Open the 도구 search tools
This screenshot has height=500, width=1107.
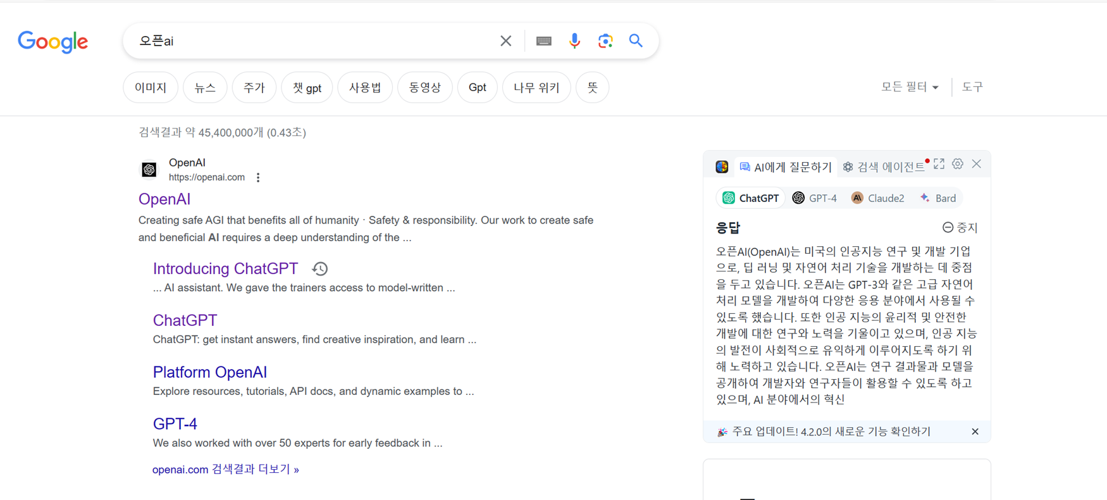(x=972, y=87)
